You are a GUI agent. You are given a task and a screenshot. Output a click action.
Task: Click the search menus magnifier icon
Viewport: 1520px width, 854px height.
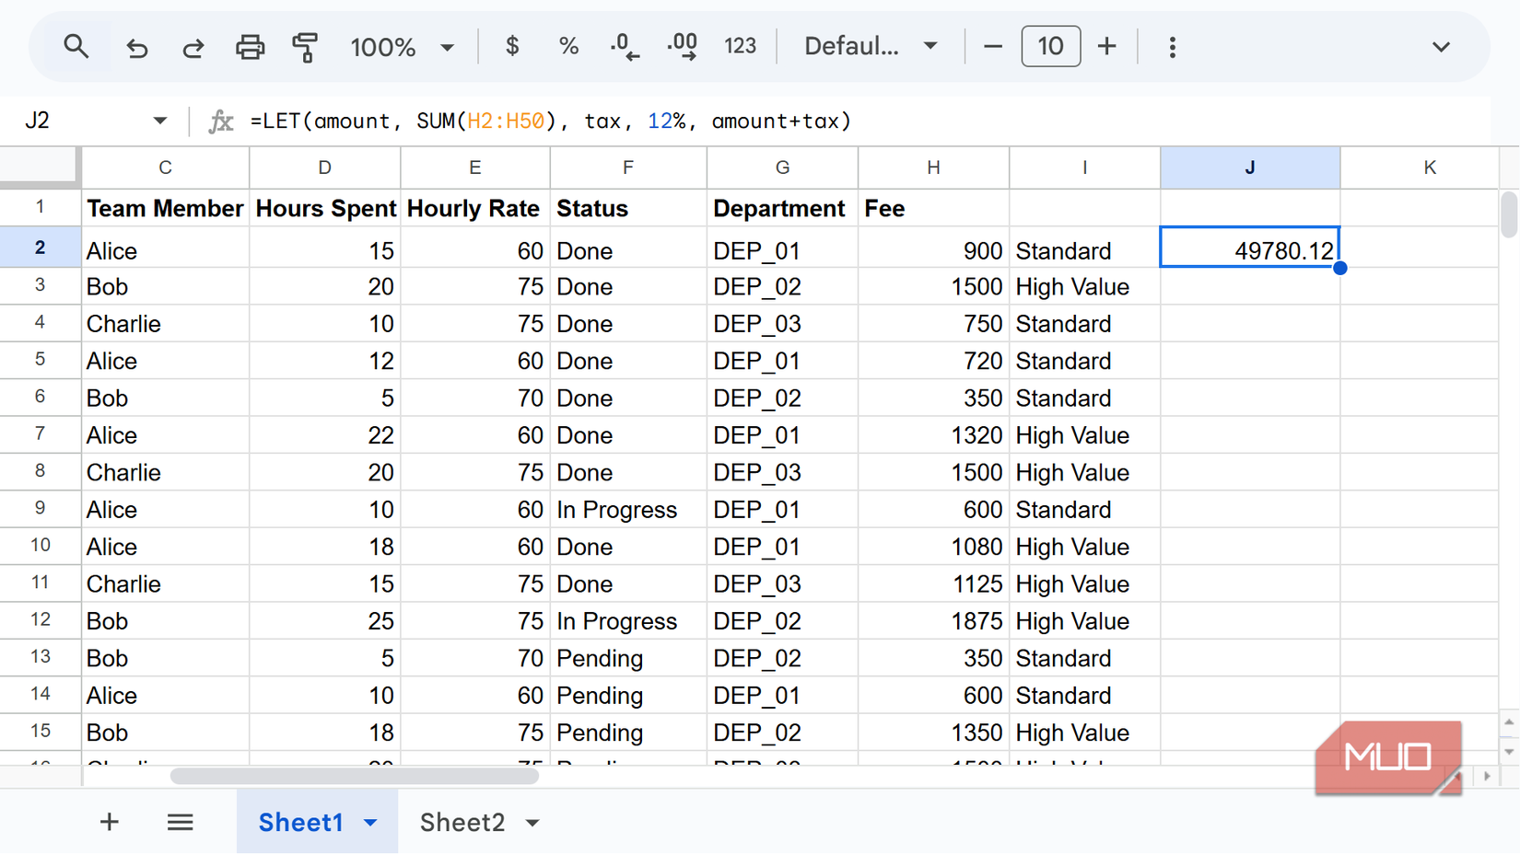tap(76, 46)
